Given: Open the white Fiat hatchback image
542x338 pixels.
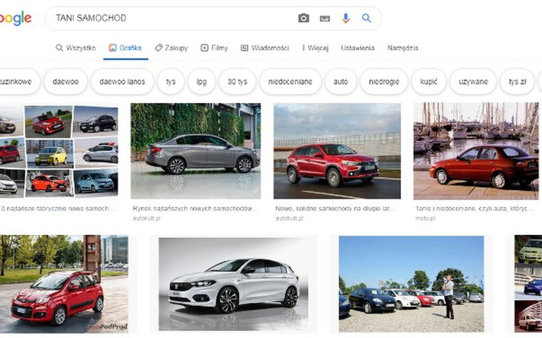Looking at the screenshot, I should pos(233,284).
